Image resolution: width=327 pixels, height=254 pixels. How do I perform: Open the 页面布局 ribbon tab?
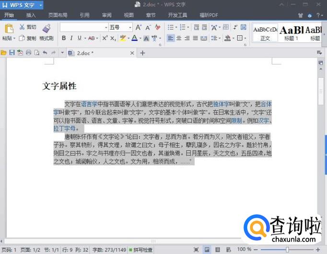[58, 15]
